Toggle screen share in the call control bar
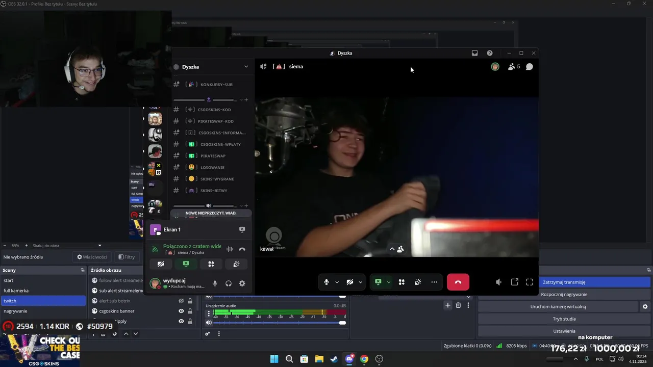The image size is (653, 367). pos(378,282)
